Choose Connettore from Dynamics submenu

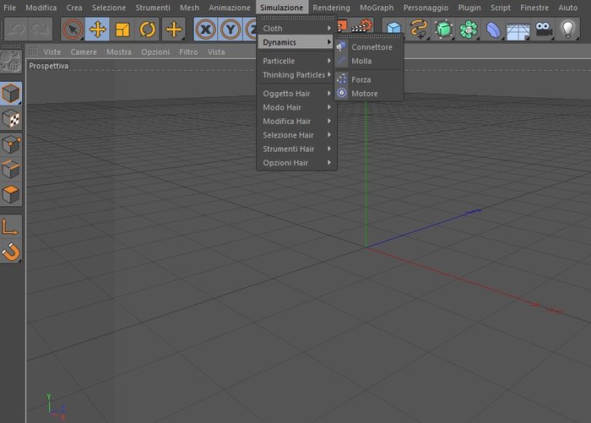[370, 47]
